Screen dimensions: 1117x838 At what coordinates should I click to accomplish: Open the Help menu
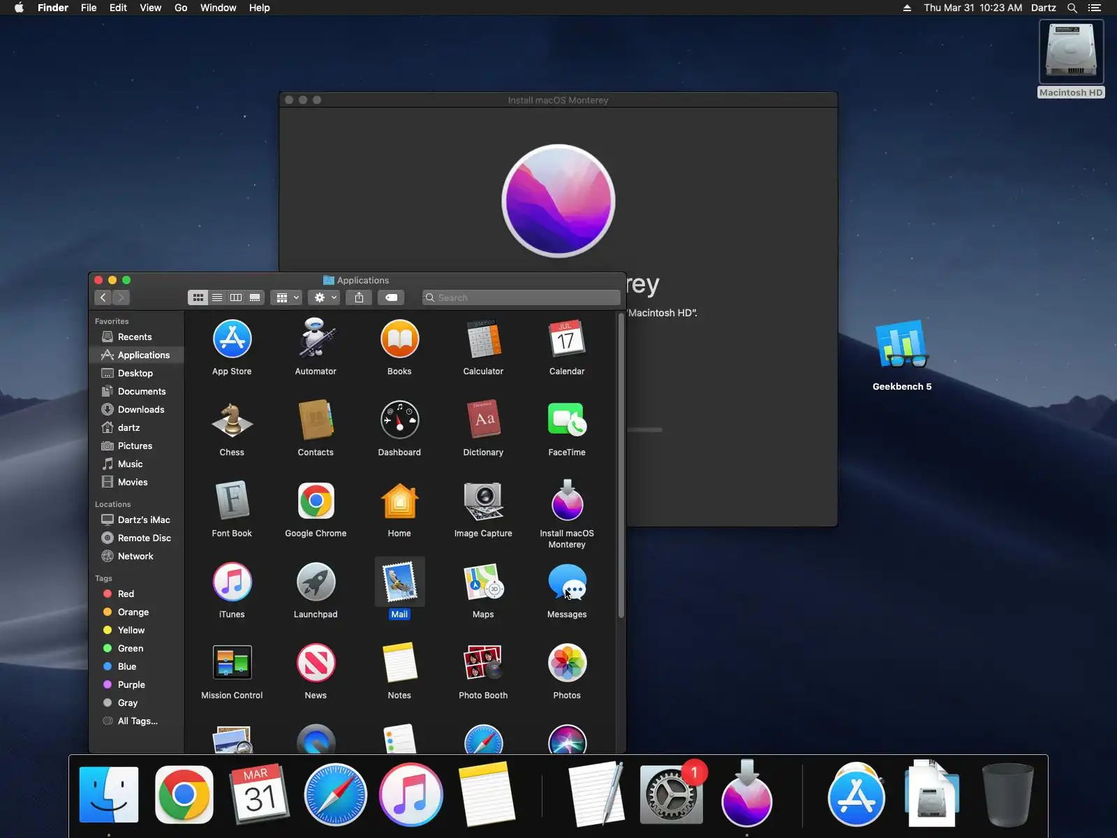[259, 8]
